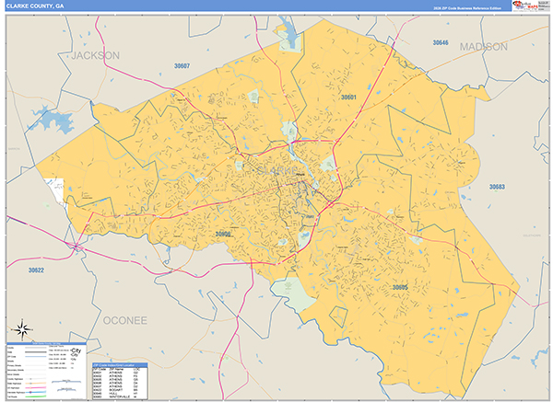
Task: Click ZIP code label 30606
Action: [x=222, y=234]
